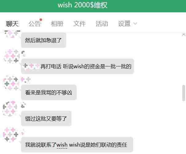Switch to the 文件 files tab

pyautogui.click(x=79, y=24)
